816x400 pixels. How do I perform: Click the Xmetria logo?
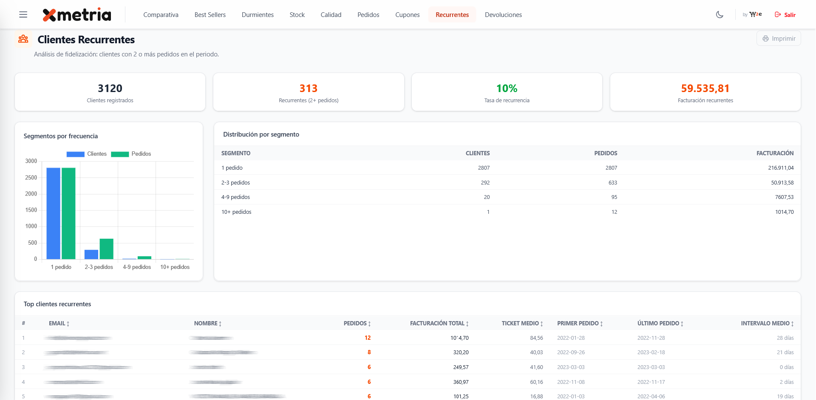point(77,15)
